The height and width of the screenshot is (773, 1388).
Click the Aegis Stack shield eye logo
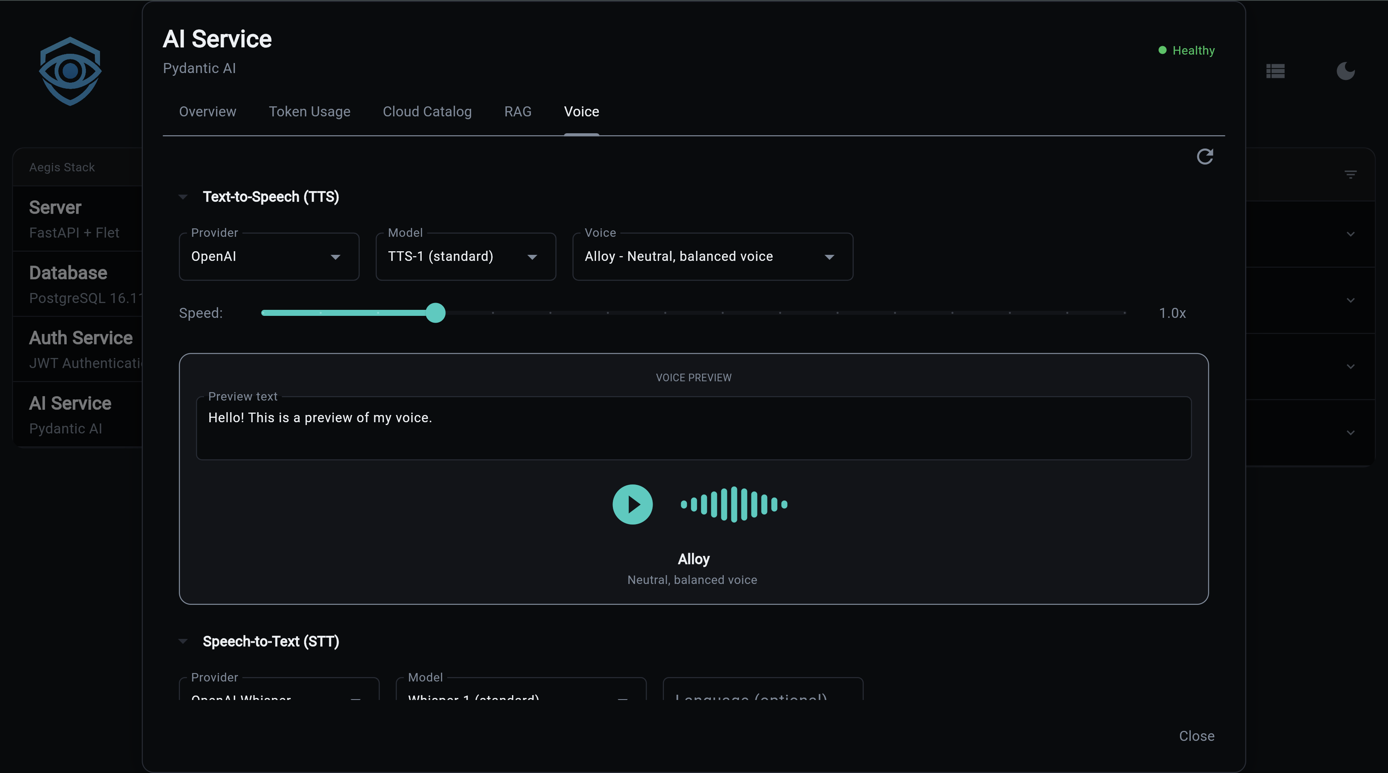click(70, 71)
